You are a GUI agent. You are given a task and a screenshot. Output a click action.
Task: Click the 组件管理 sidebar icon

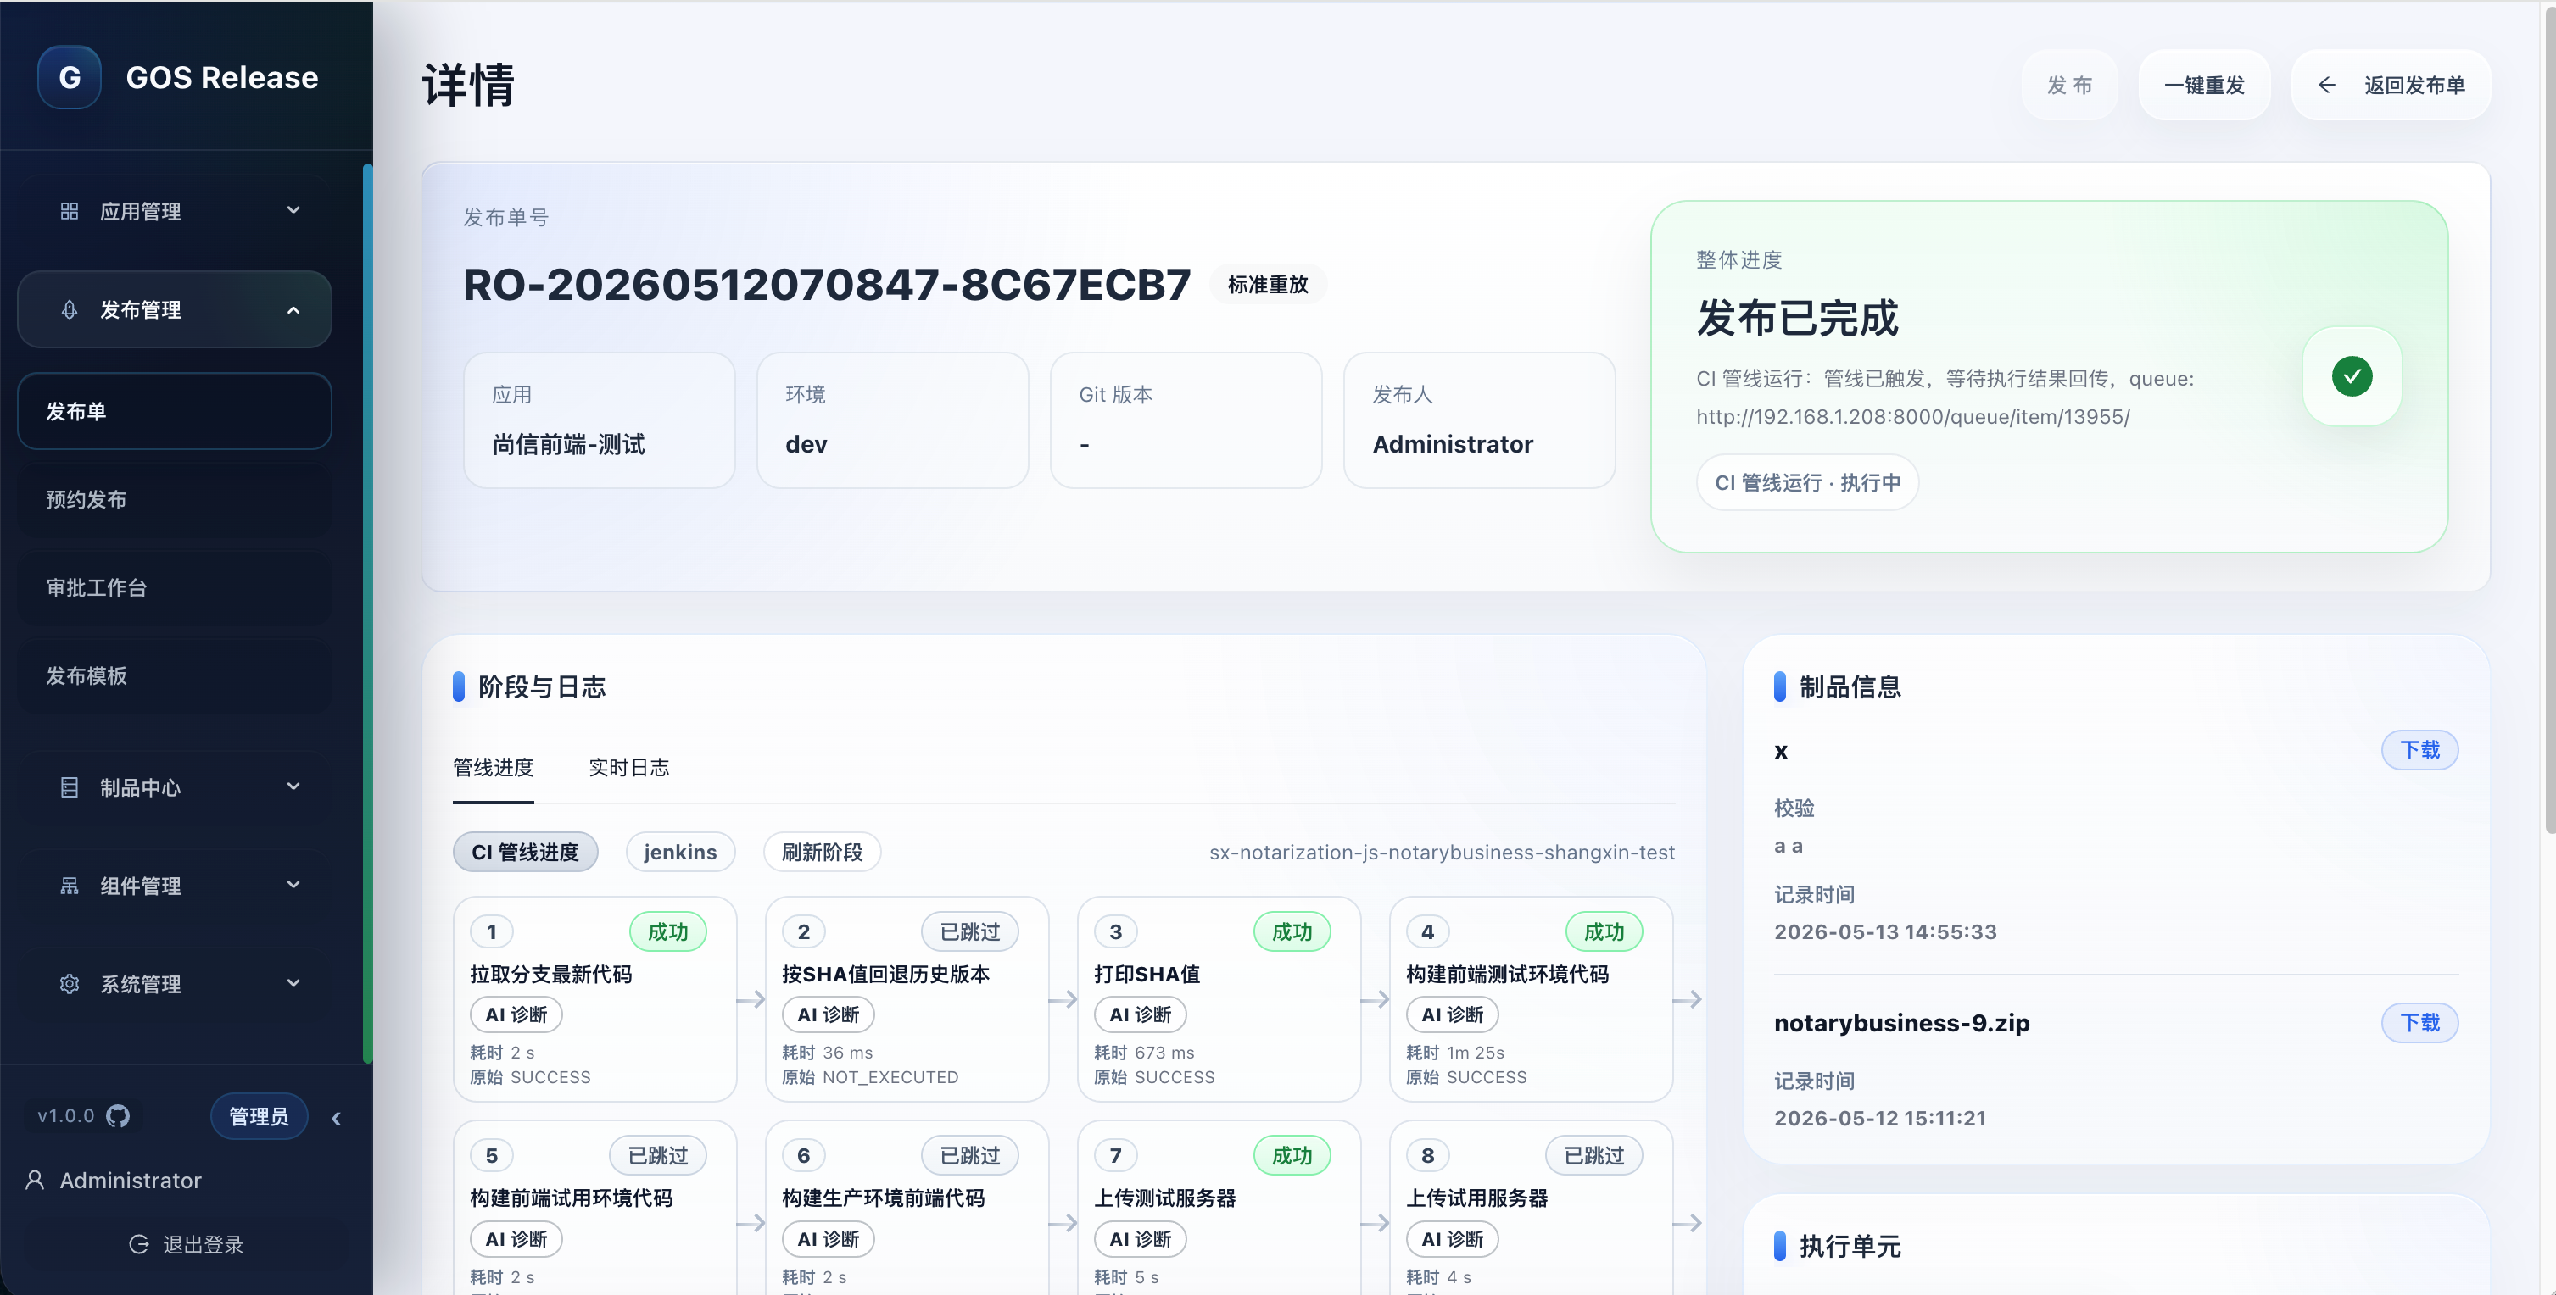point(70,886)
